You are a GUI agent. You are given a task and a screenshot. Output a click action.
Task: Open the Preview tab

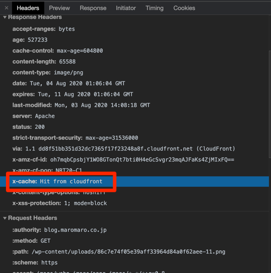(59, 8)
